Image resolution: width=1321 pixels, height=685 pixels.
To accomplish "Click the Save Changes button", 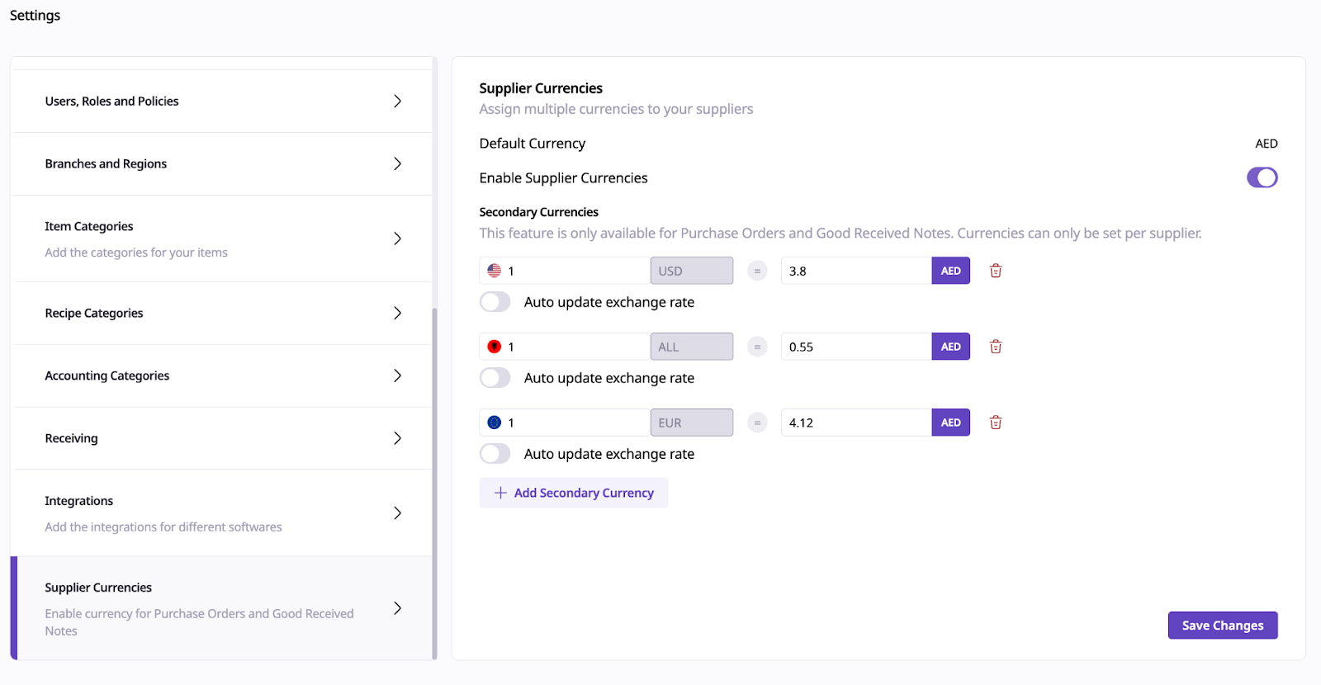I will click(x=1222, y=626).
